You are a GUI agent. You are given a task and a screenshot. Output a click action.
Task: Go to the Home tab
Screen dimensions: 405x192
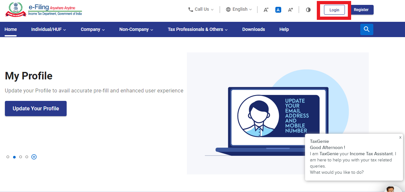point(11,29)
